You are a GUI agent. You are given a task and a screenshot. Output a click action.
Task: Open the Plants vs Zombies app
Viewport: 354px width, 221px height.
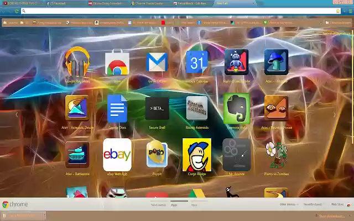277,155
